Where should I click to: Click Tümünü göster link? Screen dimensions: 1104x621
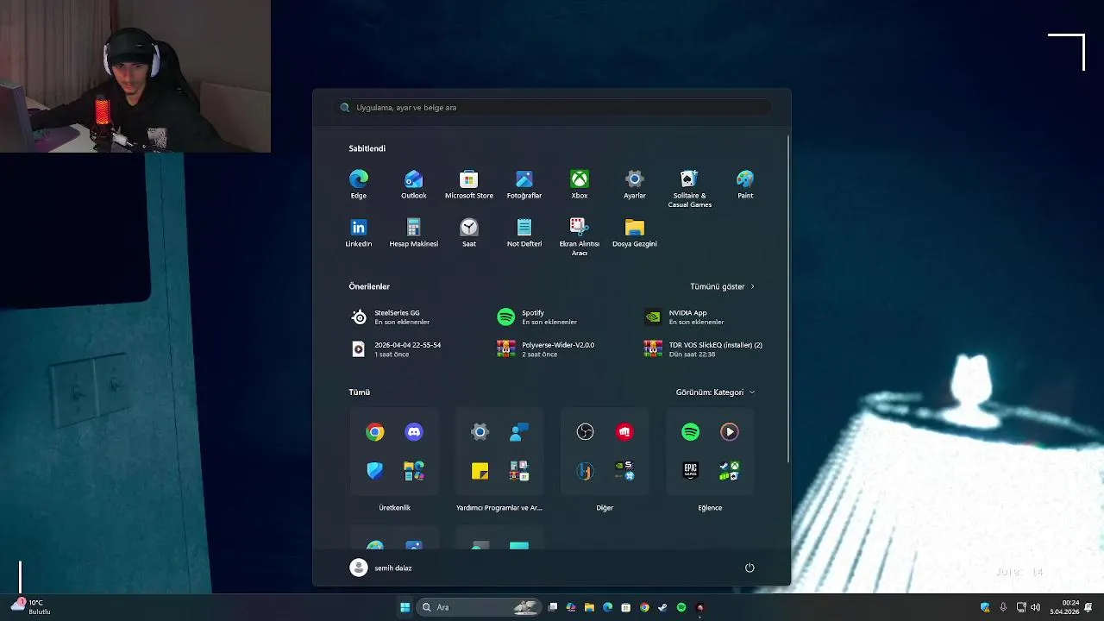(x=722, y=286)
